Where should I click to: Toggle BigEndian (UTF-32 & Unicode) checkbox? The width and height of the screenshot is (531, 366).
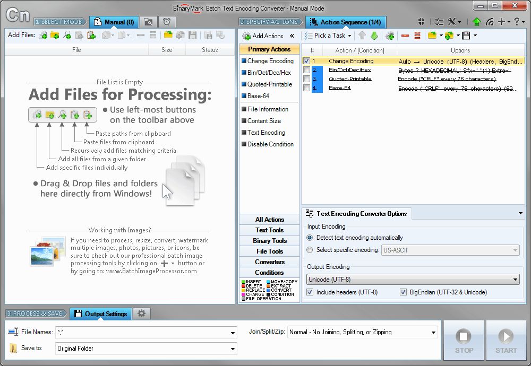[404, 292]
